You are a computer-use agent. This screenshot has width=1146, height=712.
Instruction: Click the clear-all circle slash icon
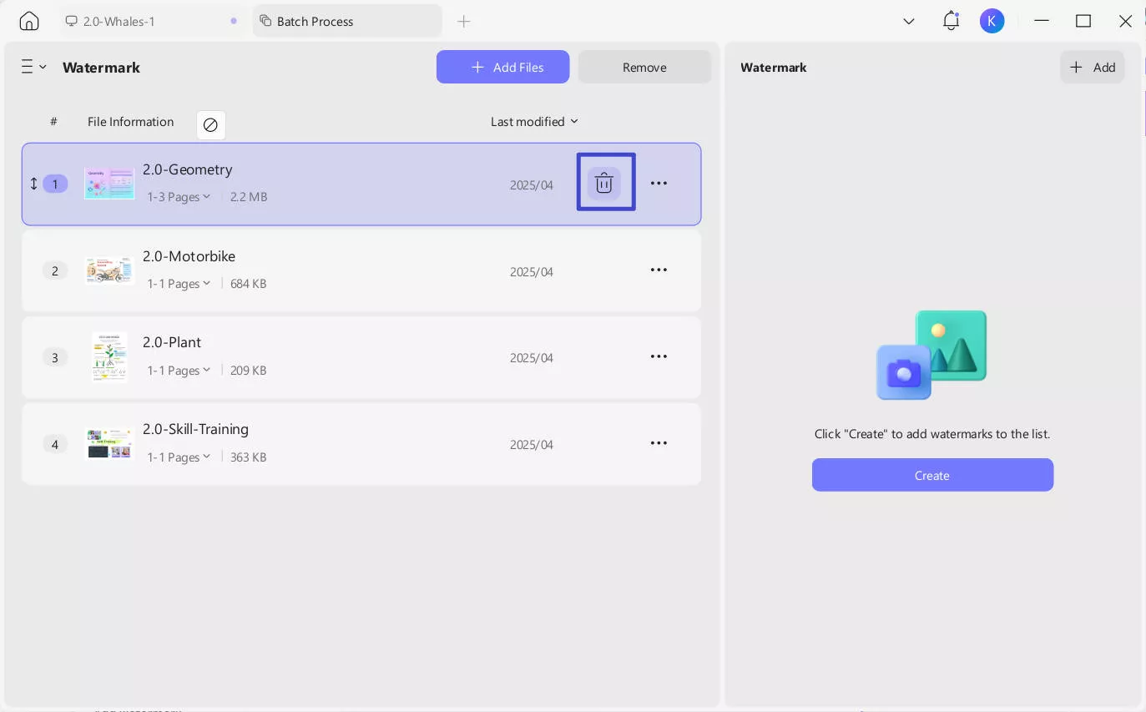pyautogui.click(x=210, y=125)
